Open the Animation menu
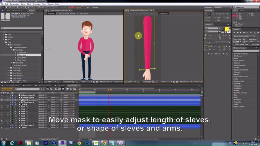 [x=36, y=4]
